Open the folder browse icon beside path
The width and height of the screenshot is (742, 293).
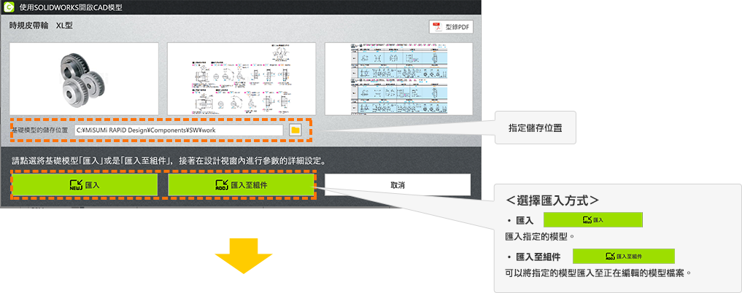pyautogui.click(x=295, y=130)
